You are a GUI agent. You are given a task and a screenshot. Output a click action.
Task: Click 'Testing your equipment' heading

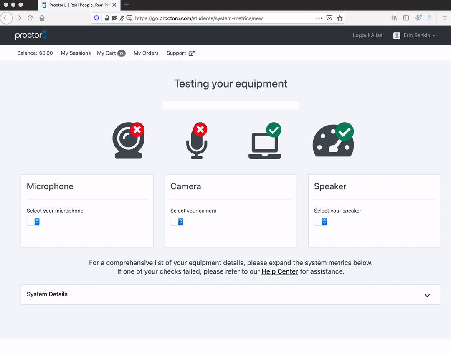231,84
